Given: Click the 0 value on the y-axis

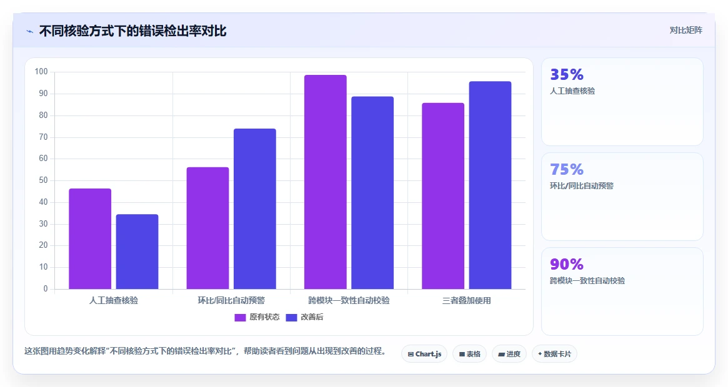Looking at the screenshot, I should click(46, 288).
